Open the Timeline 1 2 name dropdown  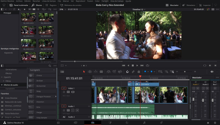(139, 9)
